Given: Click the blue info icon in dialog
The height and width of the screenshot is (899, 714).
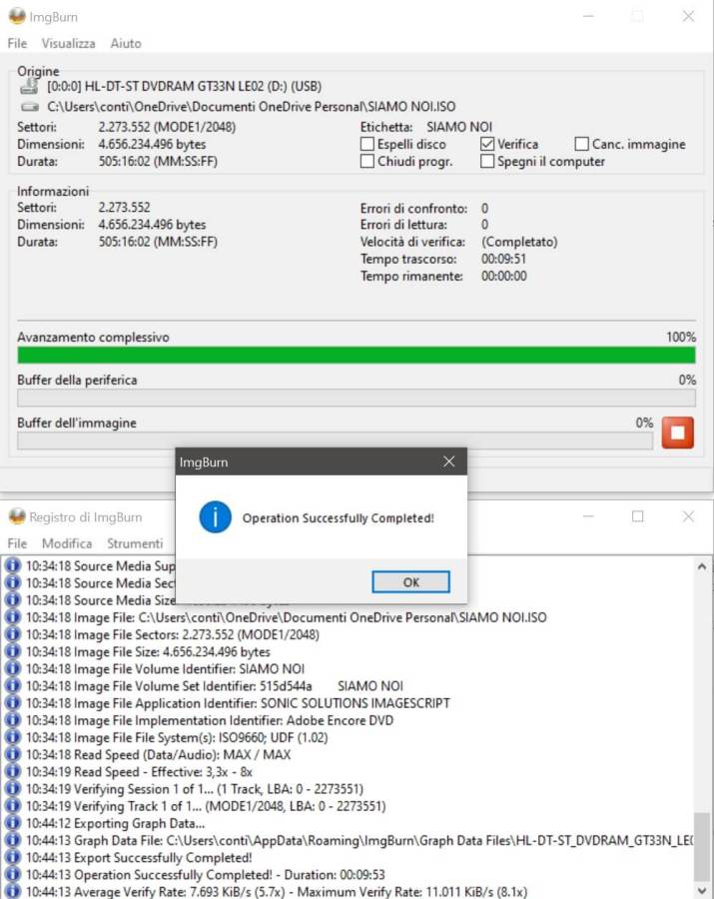Looking at the screenshot, I should [215, 517].
